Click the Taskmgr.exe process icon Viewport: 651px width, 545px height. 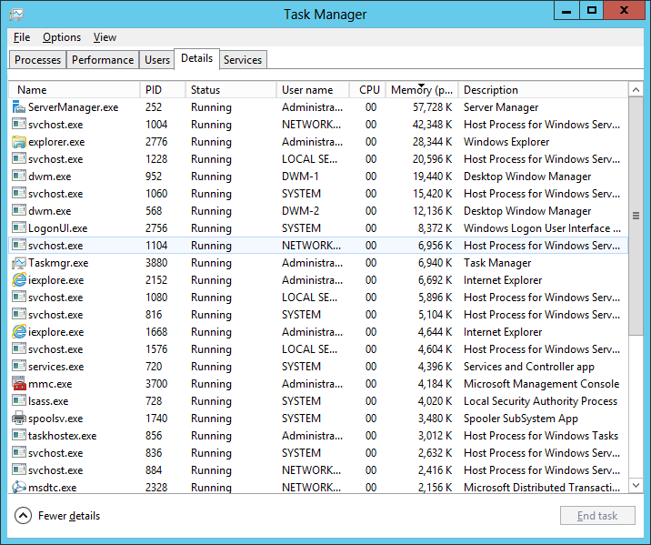[19, 263]
